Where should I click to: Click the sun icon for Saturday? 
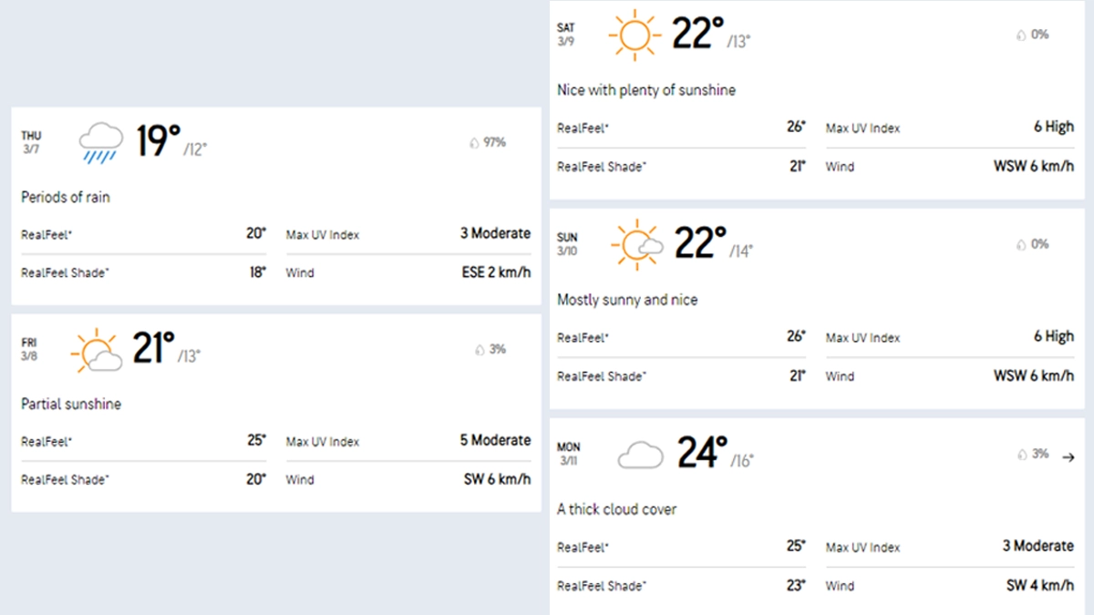point(632,36)
